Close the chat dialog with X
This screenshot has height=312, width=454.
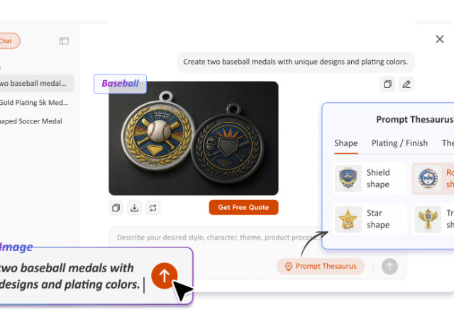coord(440,39)
